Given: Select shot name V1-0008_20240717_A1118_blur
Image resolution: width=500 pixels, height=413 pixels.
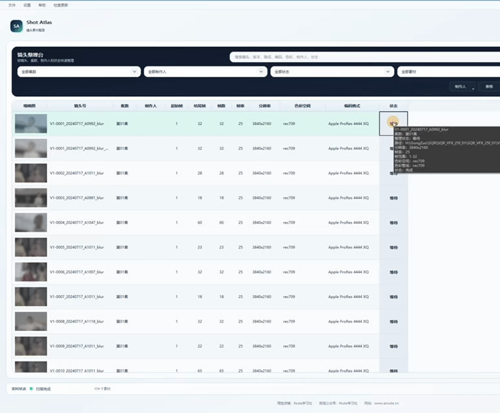Looking at the screenshot, I should (x=77, y=321).
